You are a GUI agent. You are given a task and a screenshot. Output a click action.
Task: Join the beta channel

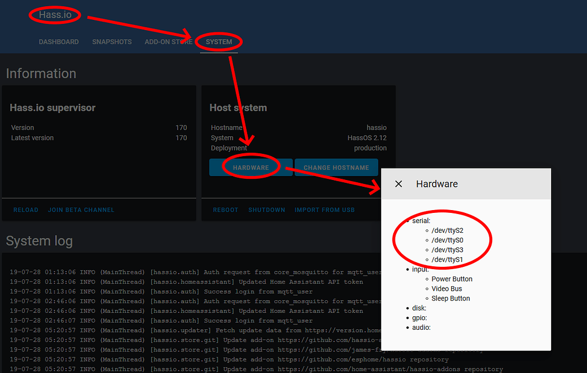[x=81, y=210]
